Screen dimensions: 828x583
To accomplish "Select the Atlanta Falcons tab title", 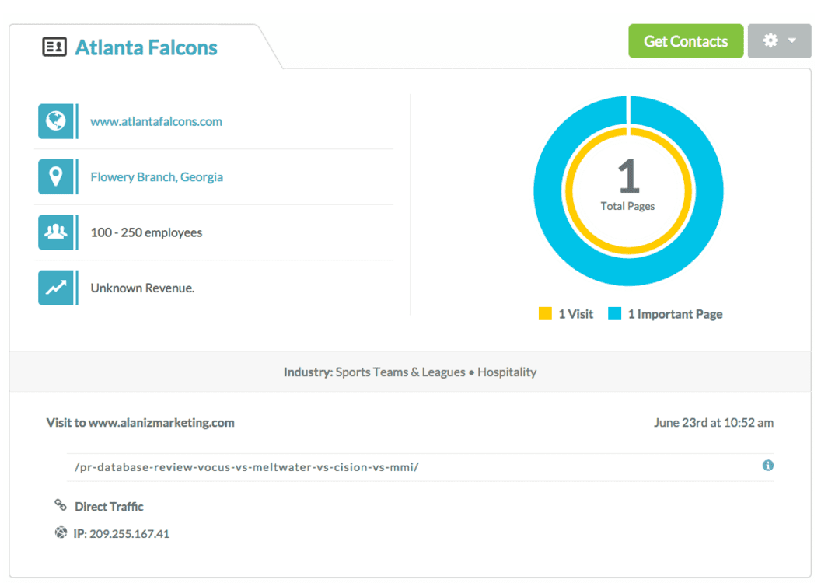I will [146, 47].
